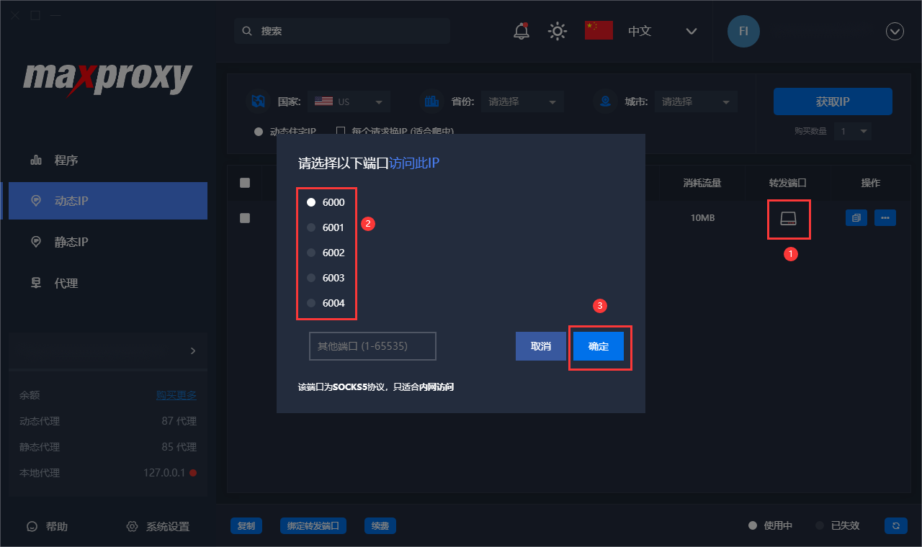Image resolution: width=922 pixels, height=547 pixels.
Task: Click the 获取IP button
Action: point(832,101)
